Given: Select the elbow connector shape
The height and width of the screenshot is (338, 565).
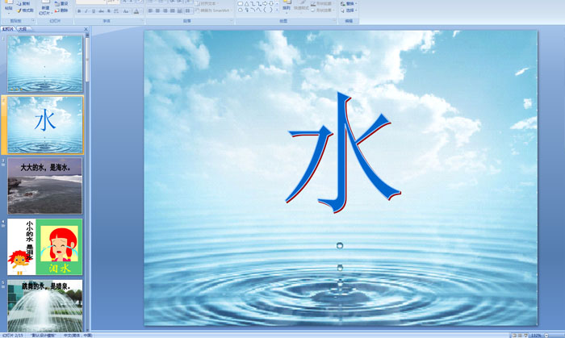Looking at the screenshot, I should pyautogui.click(x=253, y=3).
